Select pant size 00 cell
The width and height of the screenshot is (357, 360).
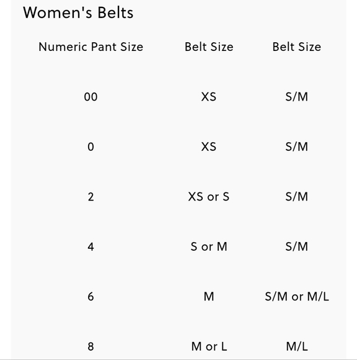(x=90, y=97)
